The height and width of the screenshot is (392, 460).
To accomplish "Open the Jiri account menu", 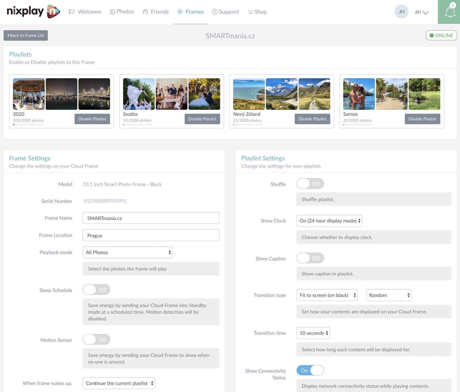I will coord(421,12).
